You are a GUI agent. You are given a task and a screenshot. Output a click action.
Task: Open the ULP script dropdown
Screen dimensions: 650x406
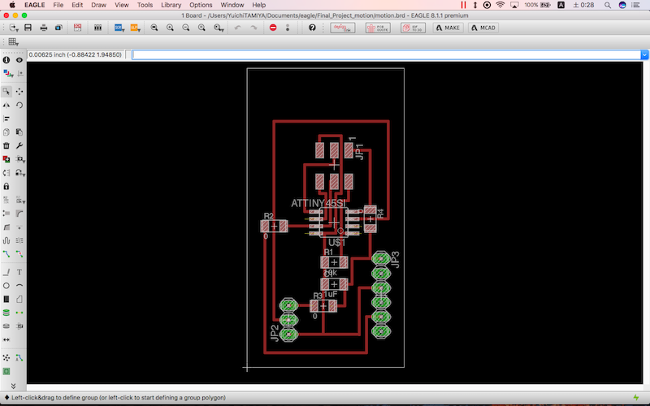click(135, 28)
